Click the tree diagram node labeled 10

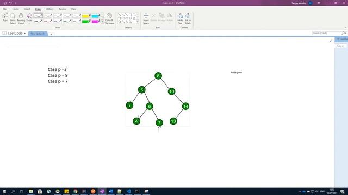point(172,92)
